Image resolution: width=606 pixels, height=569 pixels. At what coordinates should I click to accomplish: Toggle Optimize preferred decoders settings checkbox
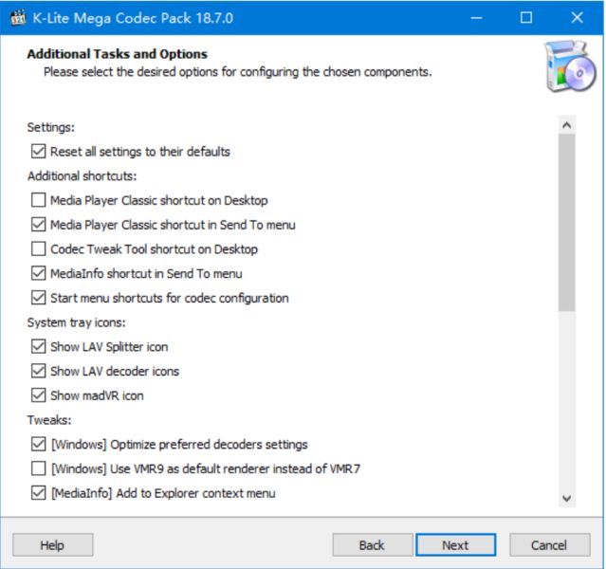38,444
